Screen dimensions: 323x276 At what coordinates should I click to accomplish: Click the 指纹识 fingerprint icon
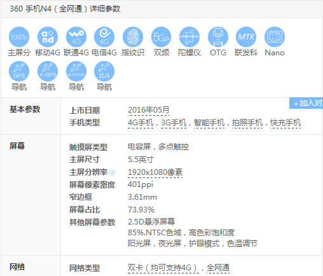(x=133, y=37)
